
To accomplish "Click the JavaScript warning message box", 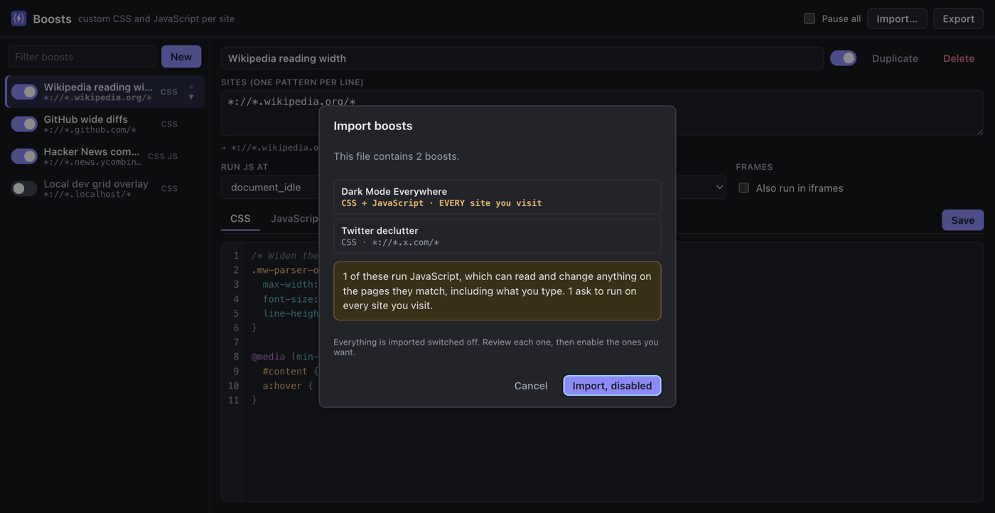I will (x=497, y=291).
